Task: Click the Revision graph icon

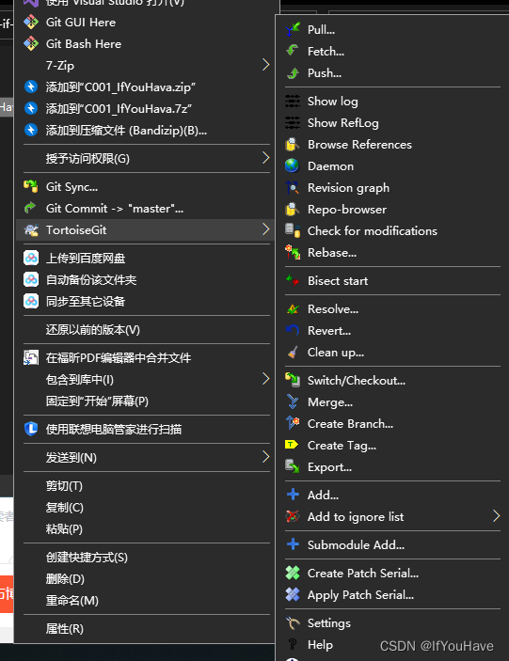Action: [293, 188]
